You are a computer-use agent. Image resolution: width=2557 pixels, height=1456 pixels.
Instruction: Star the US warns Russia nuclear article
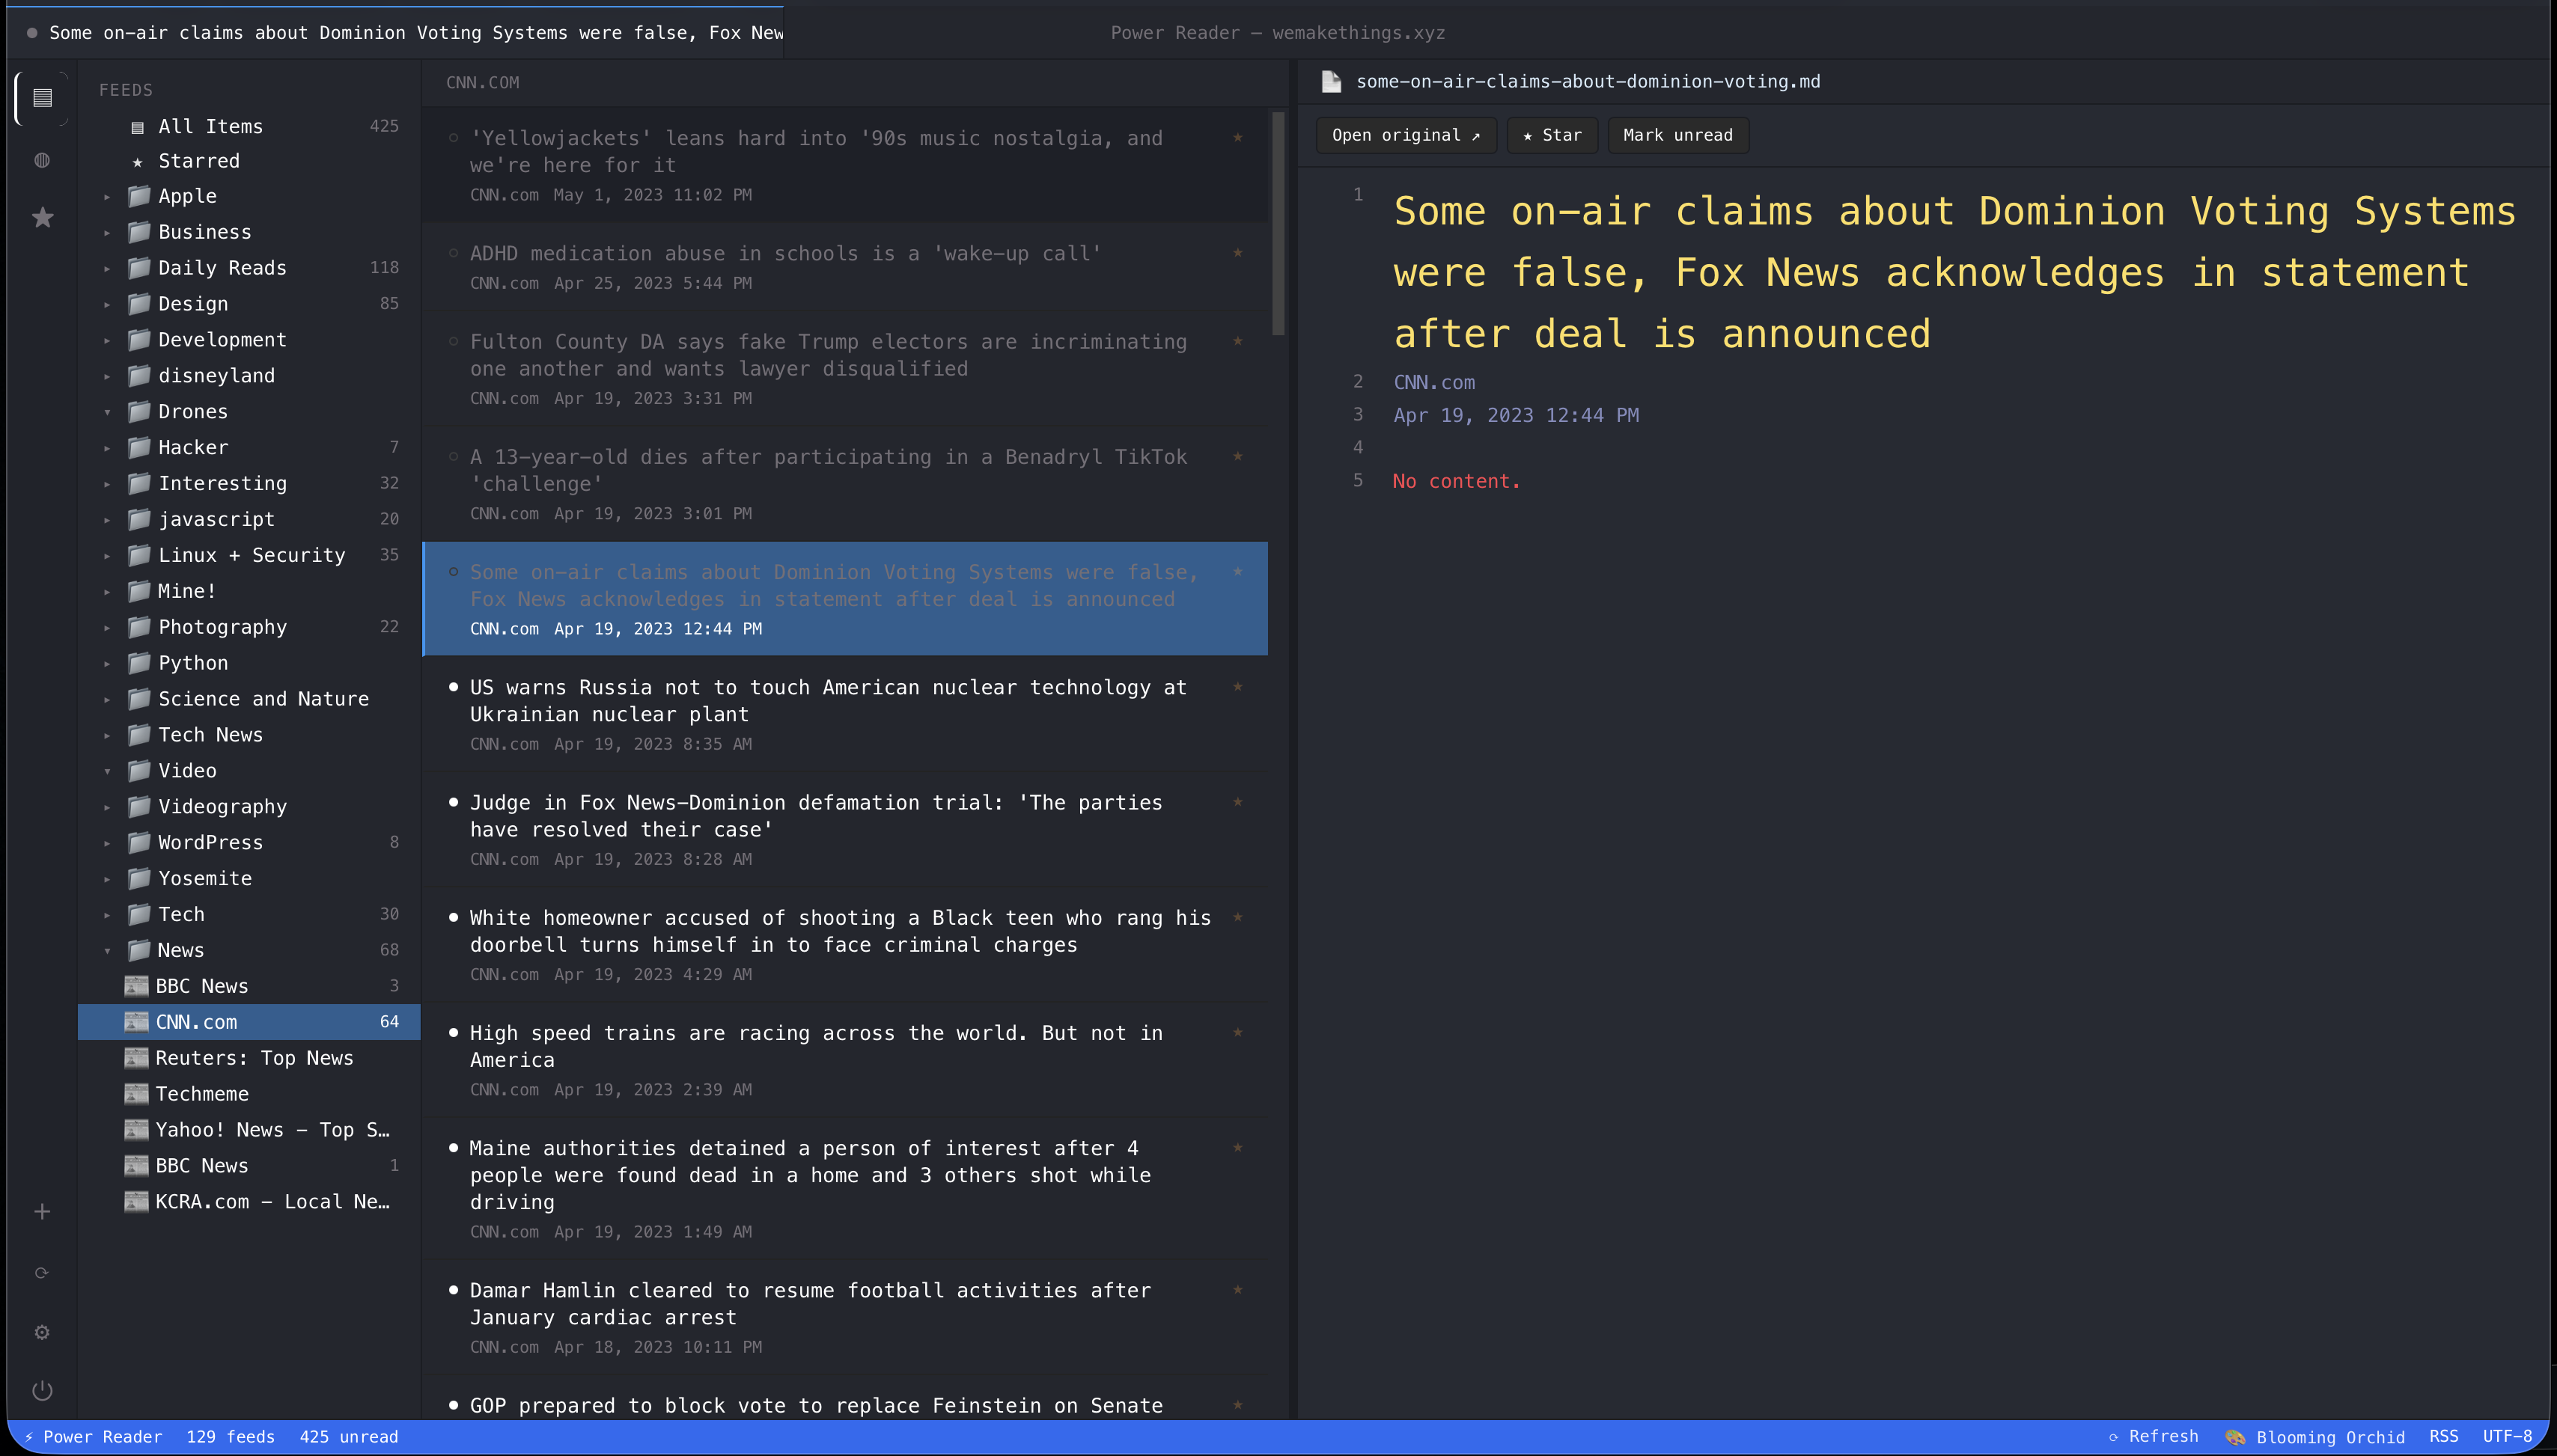[x=1237, y=686]
